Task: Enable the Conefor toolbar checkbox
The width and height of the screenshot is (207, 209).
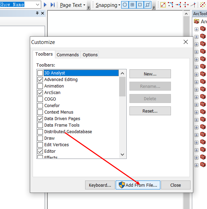Action: pyautogui.click(x=40, y=106)
